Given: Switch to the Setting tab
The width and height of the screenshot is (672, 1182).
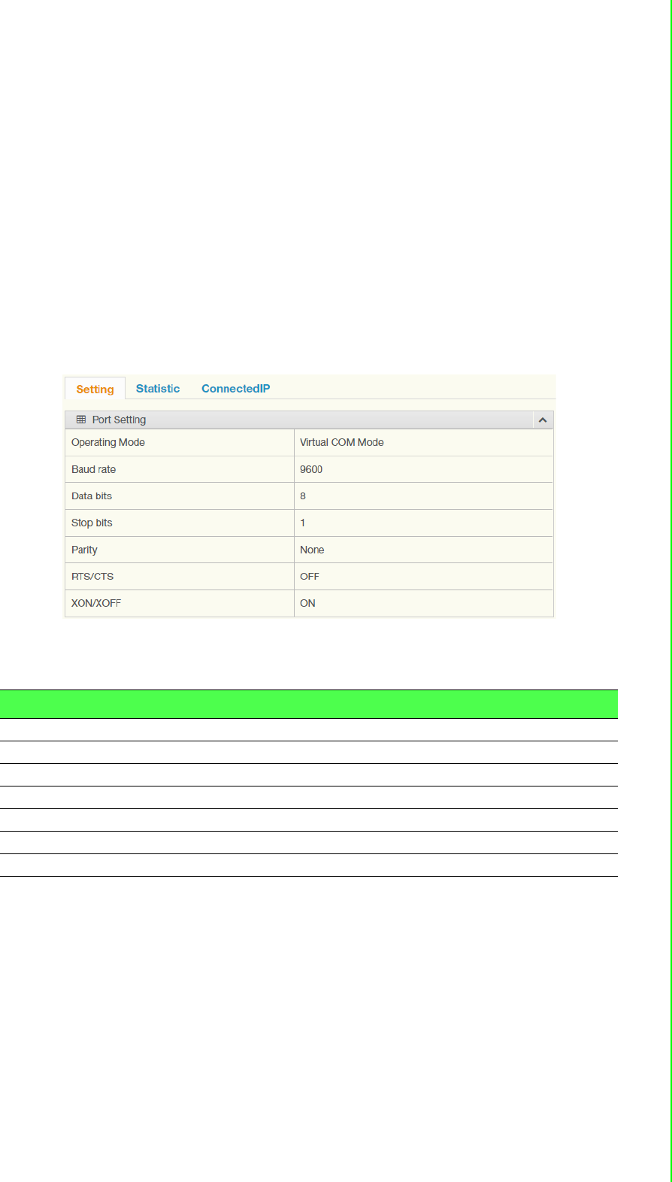Looking at the screenshot, I should 95,389.
